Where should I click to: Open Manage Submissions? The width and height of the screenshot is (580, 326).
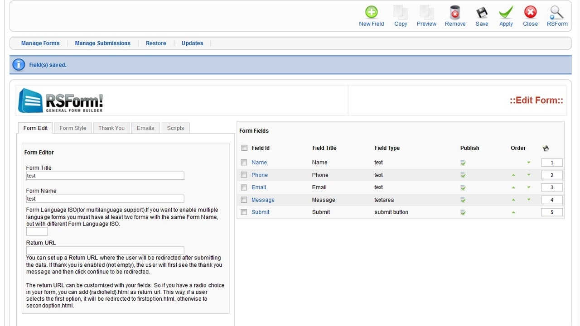click(x=102, y=43)
